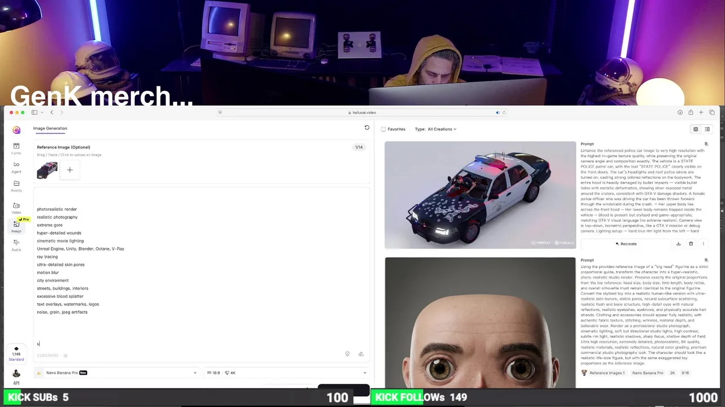The width and height of the screenshot is (725, 407).
Task: Click the 'motion blur' prompt line
Action: [x=48, y=272]
